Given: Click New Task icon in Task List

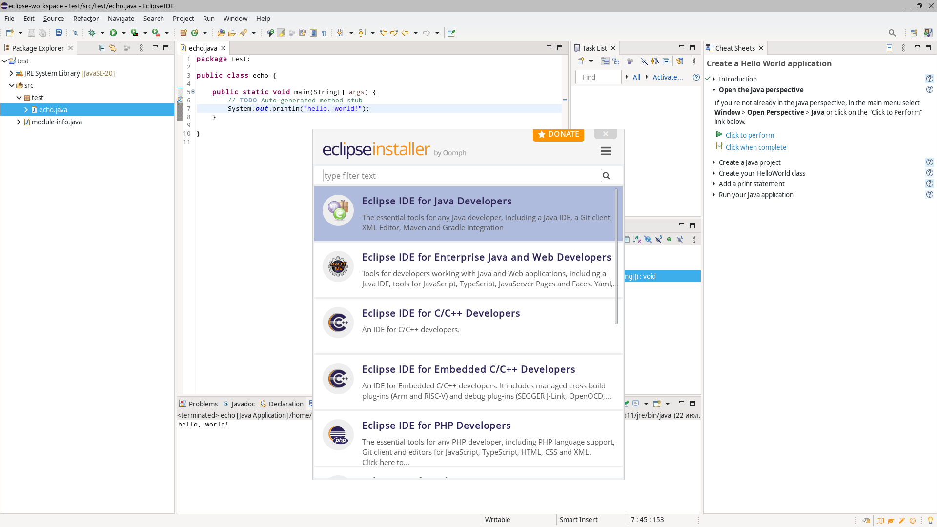Looking at the screenshot, I should pos(581,61).
